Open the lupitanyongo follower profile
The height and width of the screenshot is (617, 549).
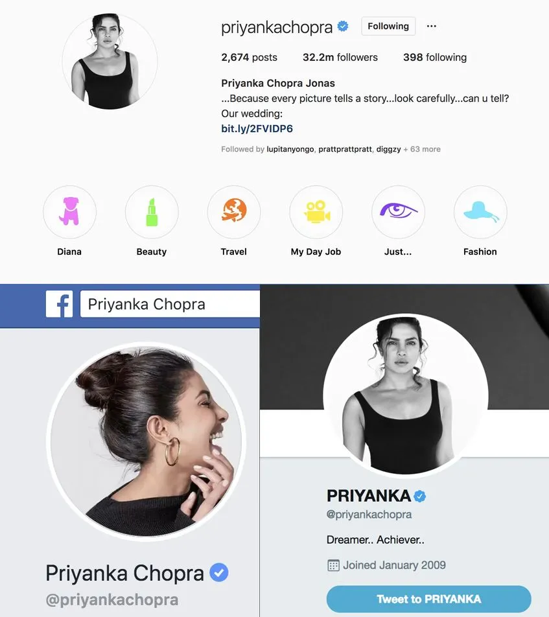coord(290,149)
